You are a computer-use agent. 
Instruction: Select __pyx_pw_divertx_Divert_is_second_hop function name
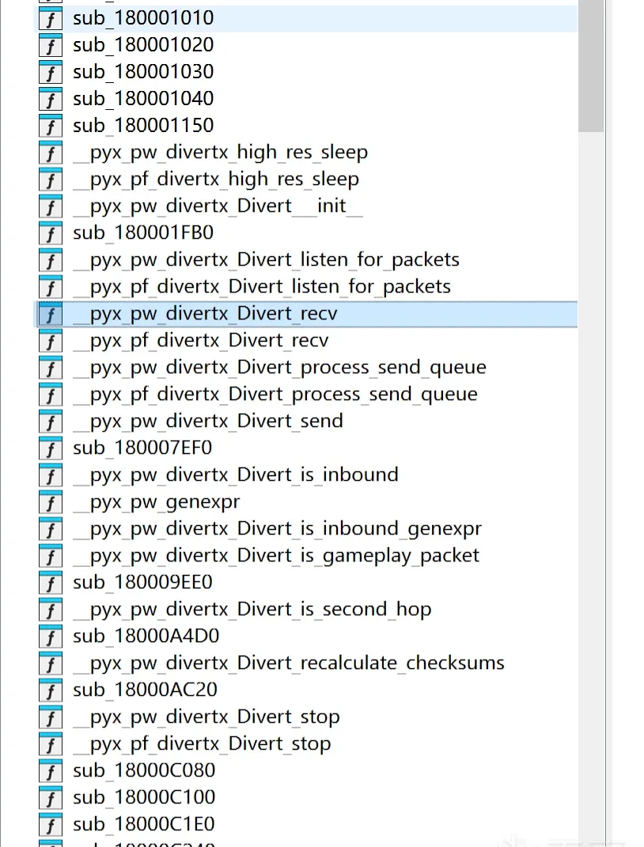pos(252,609)
